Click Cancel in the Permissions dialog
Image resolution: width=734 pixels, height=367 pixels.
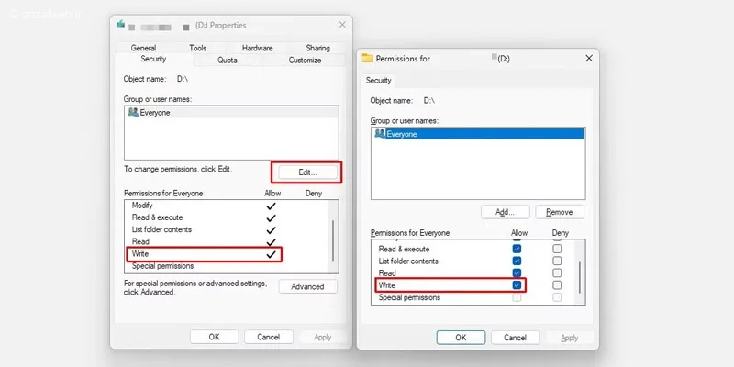[516, 338]
